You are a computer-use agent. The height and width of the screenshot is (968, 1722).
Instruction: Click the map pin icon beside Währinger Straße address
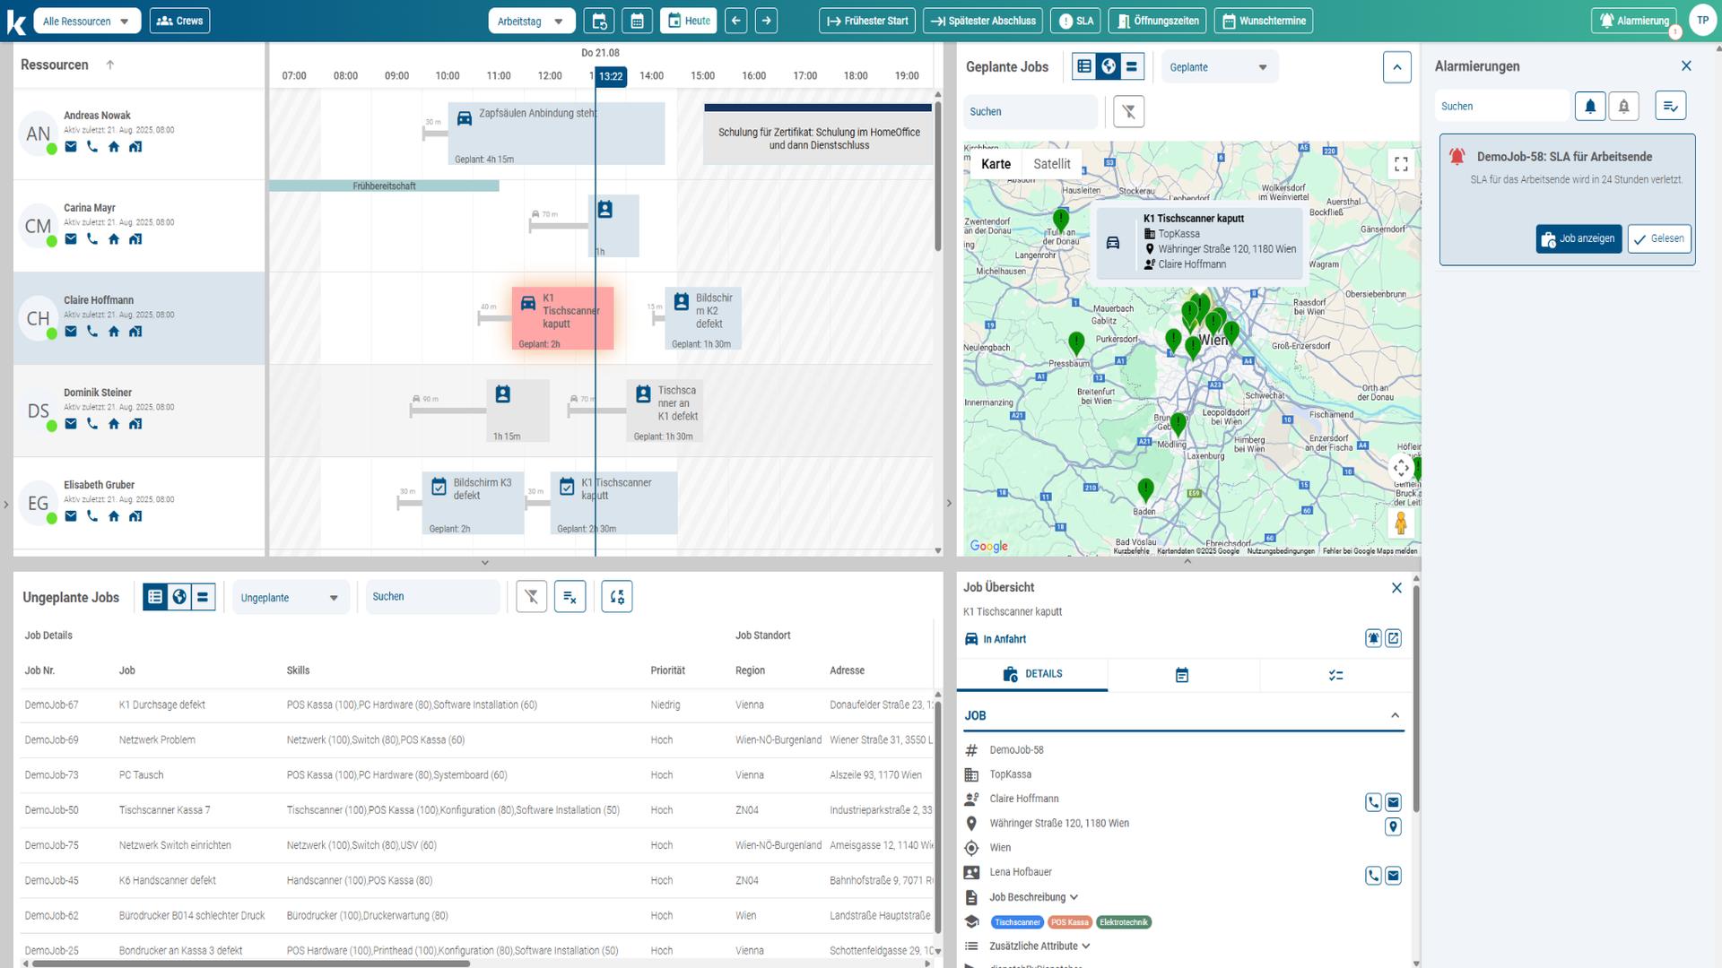pyautogui.click(x=1393, y=826)
